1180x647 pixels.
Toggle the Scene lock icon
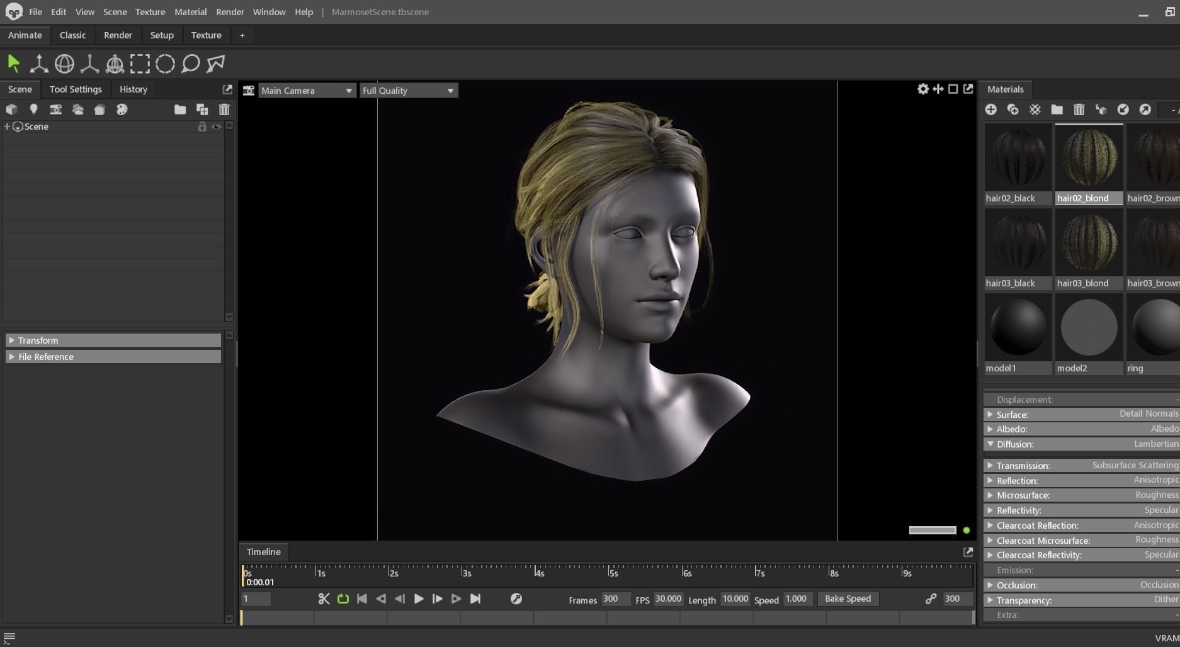coord(202,127)
